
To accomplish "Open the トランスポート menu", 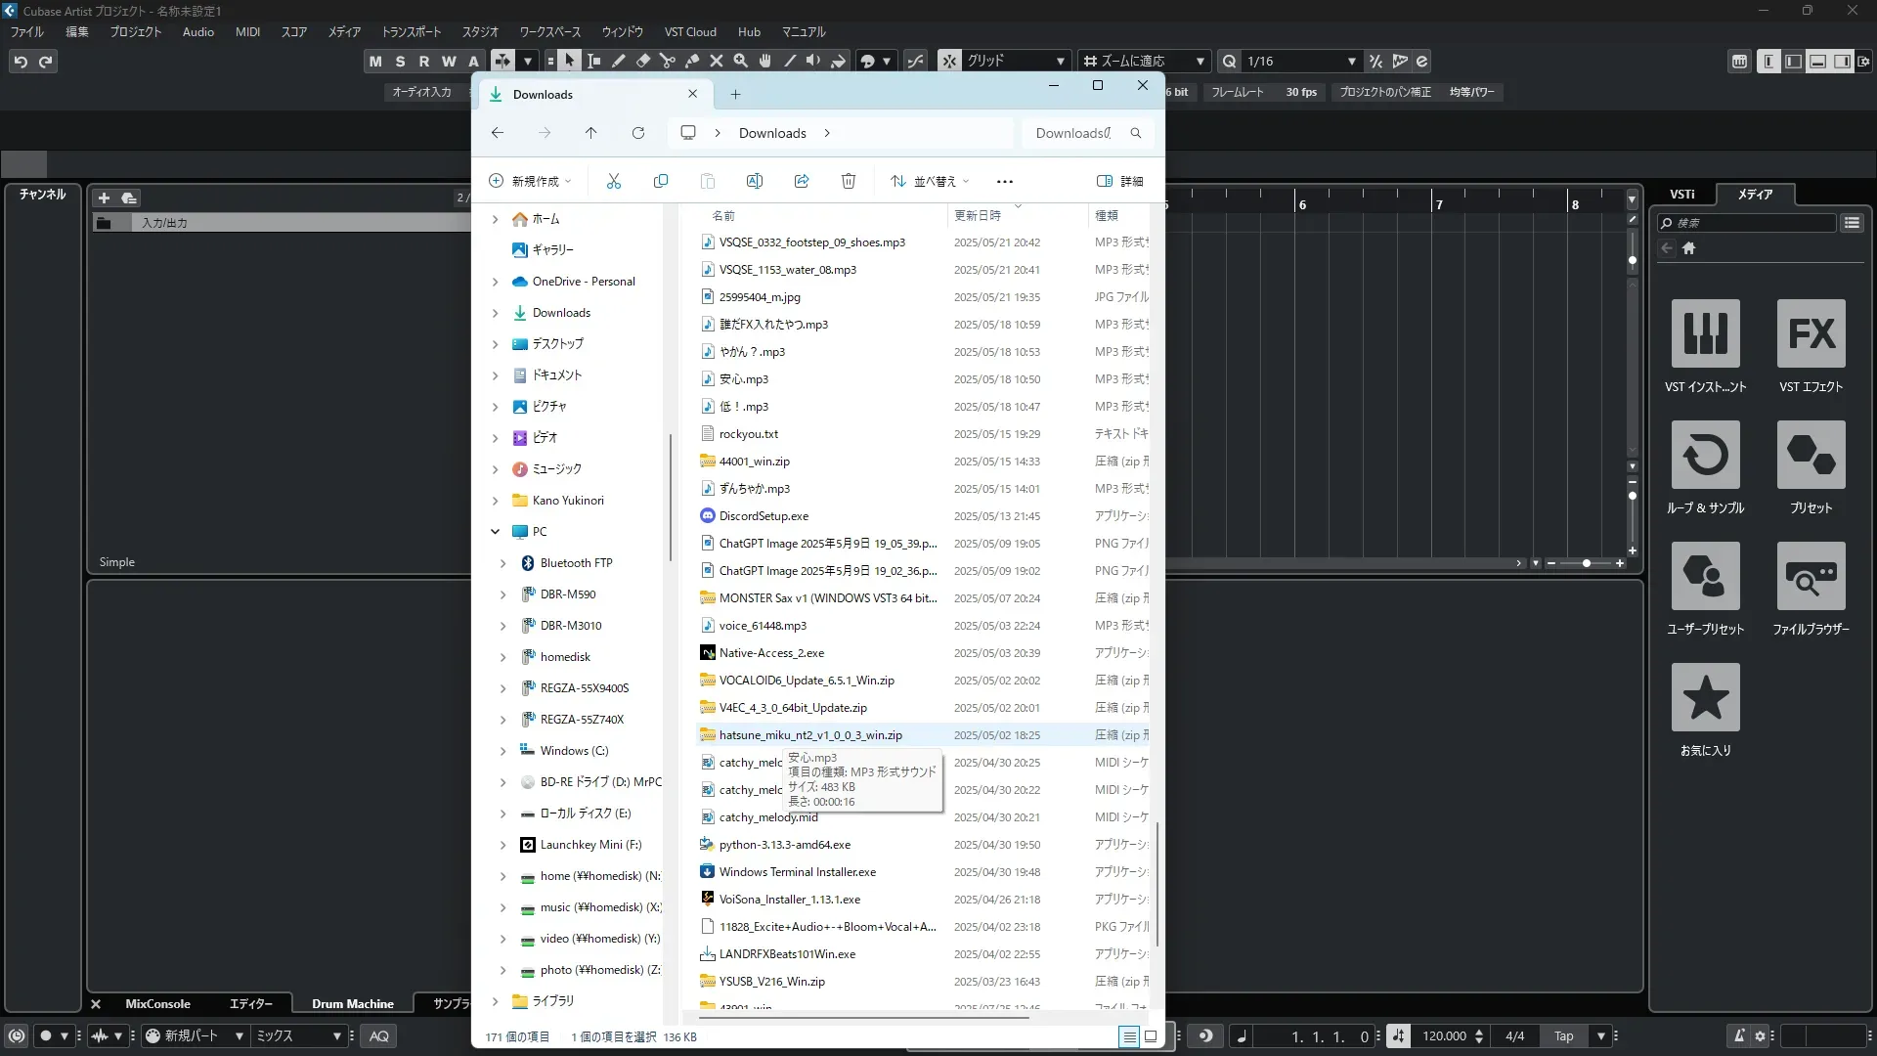I will click(411, 31).
